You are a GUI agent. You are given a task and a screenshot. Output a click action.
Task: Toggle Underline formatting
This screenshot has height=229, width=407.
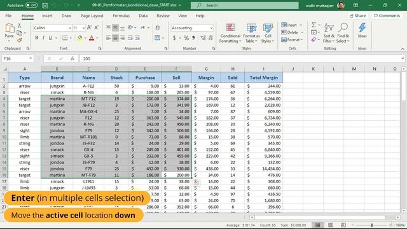[50, 38]
